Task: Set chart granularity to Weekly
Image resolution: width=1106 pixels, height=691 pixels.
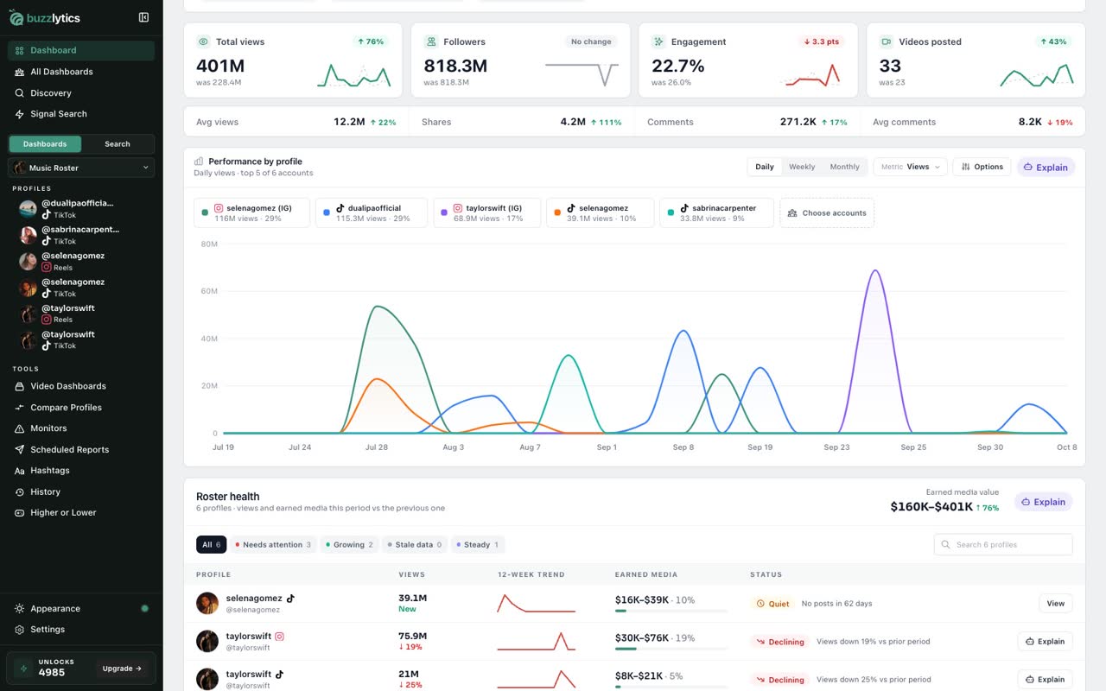Action: click(802, 167)
